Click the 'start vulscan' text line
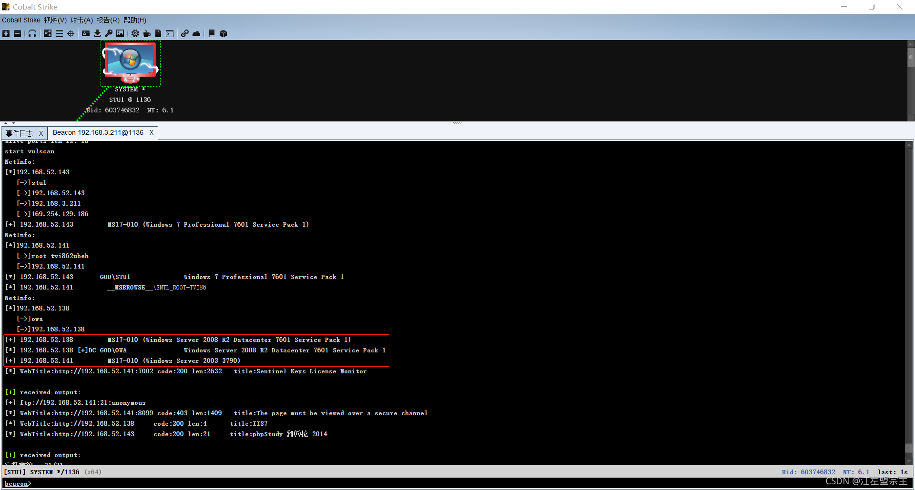 tap(30, 151)
